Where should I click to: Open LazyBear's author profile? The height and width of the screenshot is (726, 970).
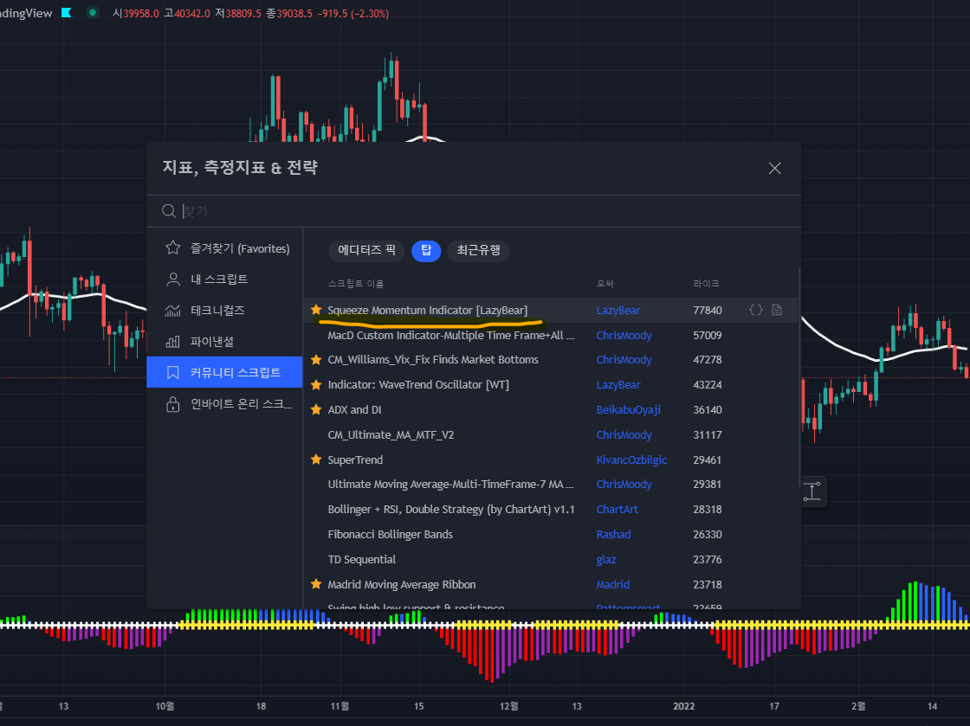coord(618,310)
